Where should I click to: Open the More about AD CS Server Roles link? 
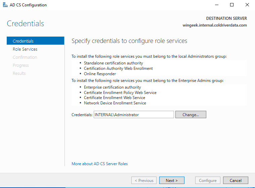pyautogui.click(x=99, y=164)
